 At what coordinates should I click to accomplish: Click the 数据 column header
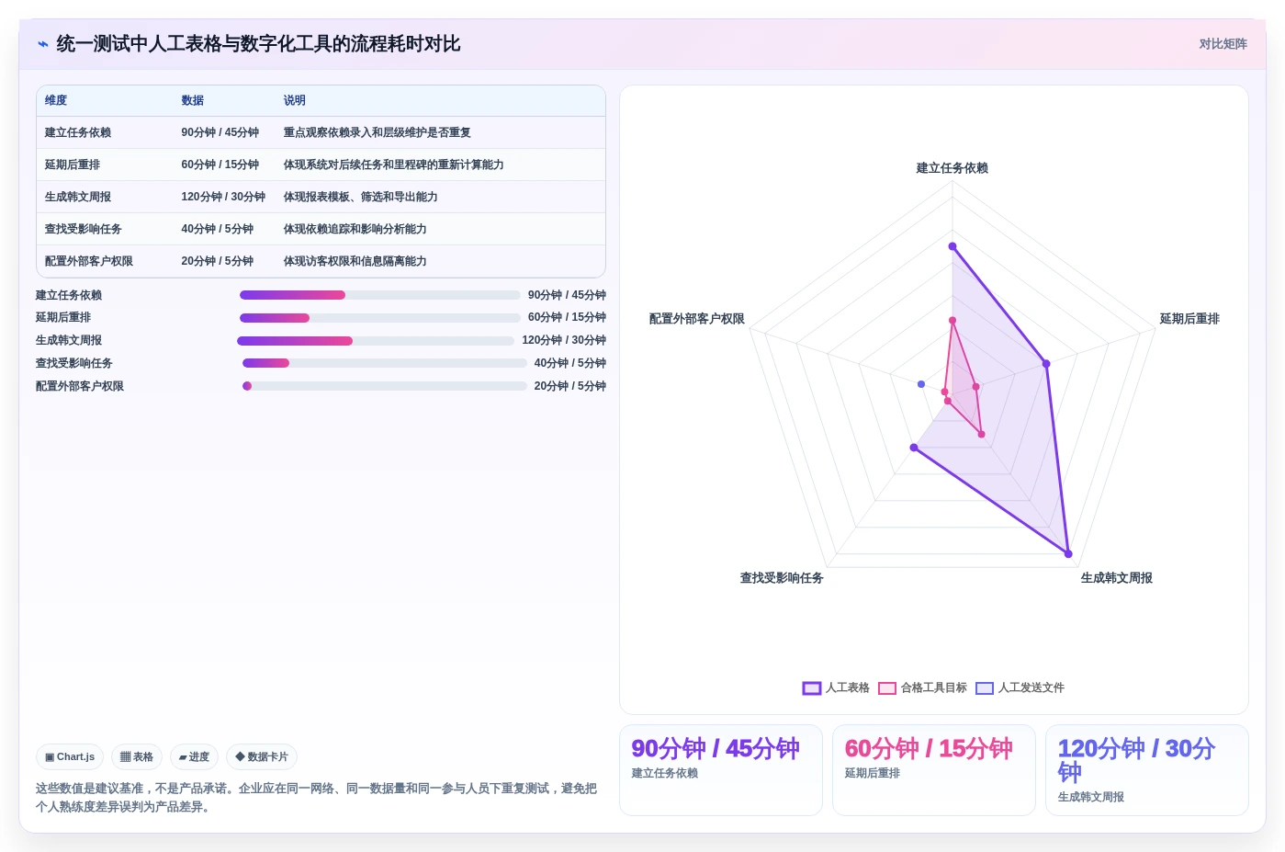(x=193, y=101)
